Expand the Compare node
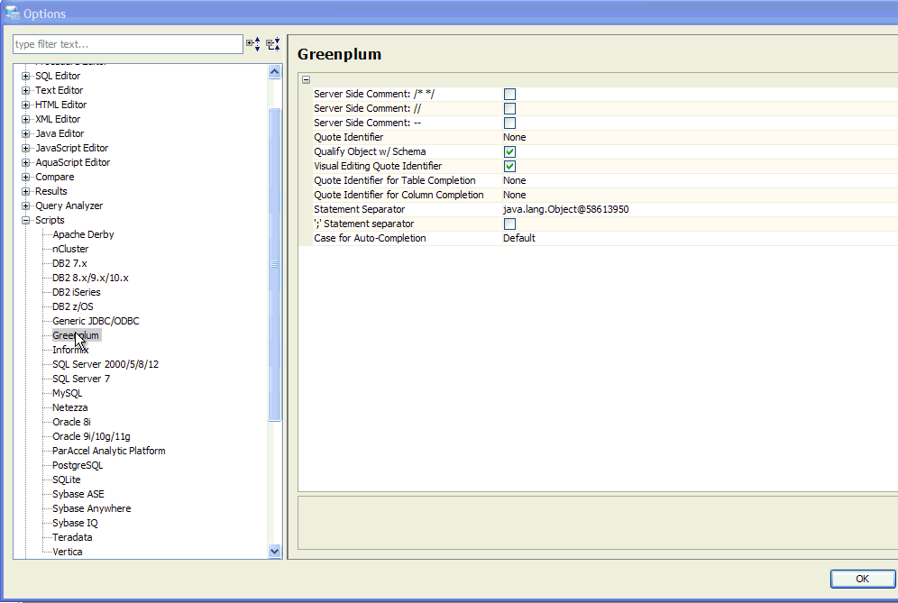This screenshot has width=898, height=603. pyautogui.click(x=25, y=177)
